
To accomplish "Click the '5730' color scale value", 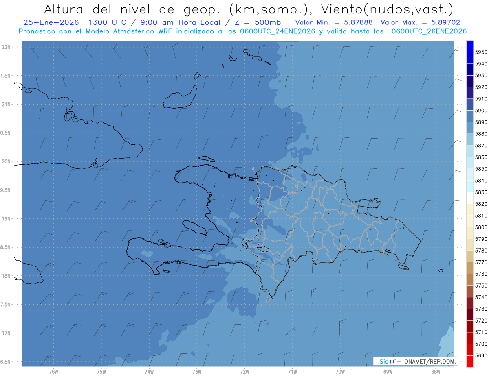I will pyautogui.click(x=481, y=309).
